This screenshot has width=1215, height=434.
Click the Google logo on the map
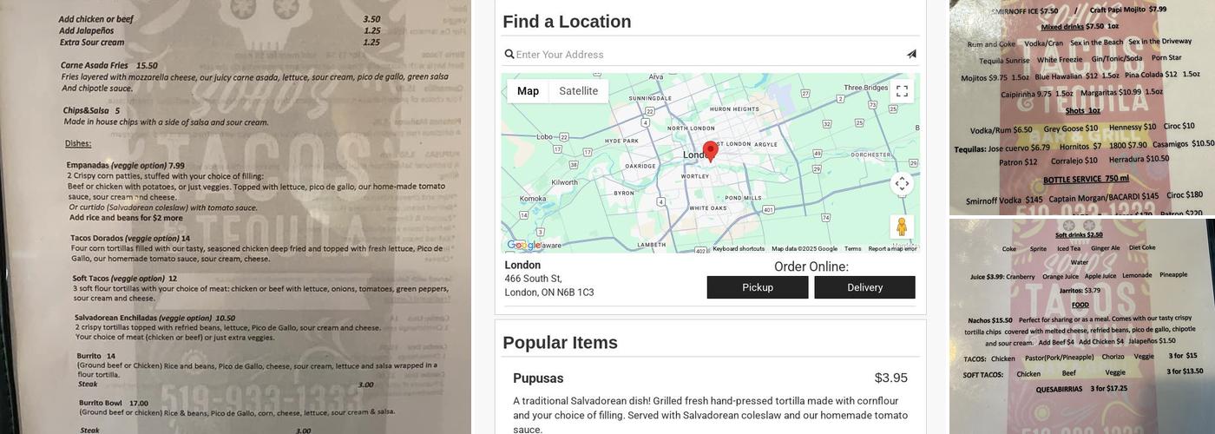click(x=523, y=245)
